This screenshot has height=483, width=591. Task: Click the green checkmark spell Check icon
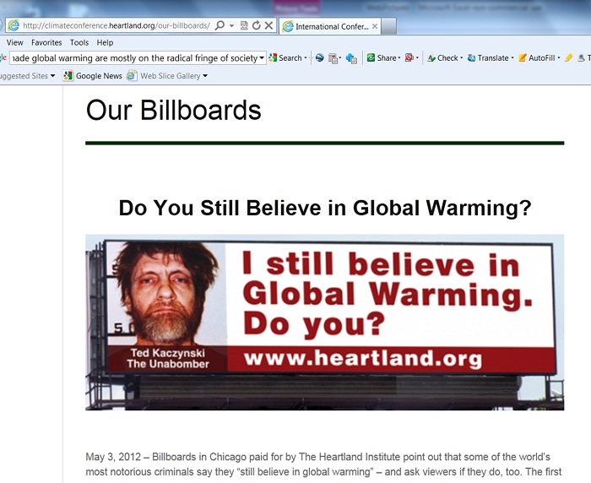(431, 58)
